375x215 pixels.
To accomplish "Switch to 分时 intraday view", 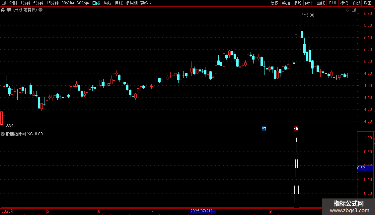I will pyautogui.click(x=13, y=3).
